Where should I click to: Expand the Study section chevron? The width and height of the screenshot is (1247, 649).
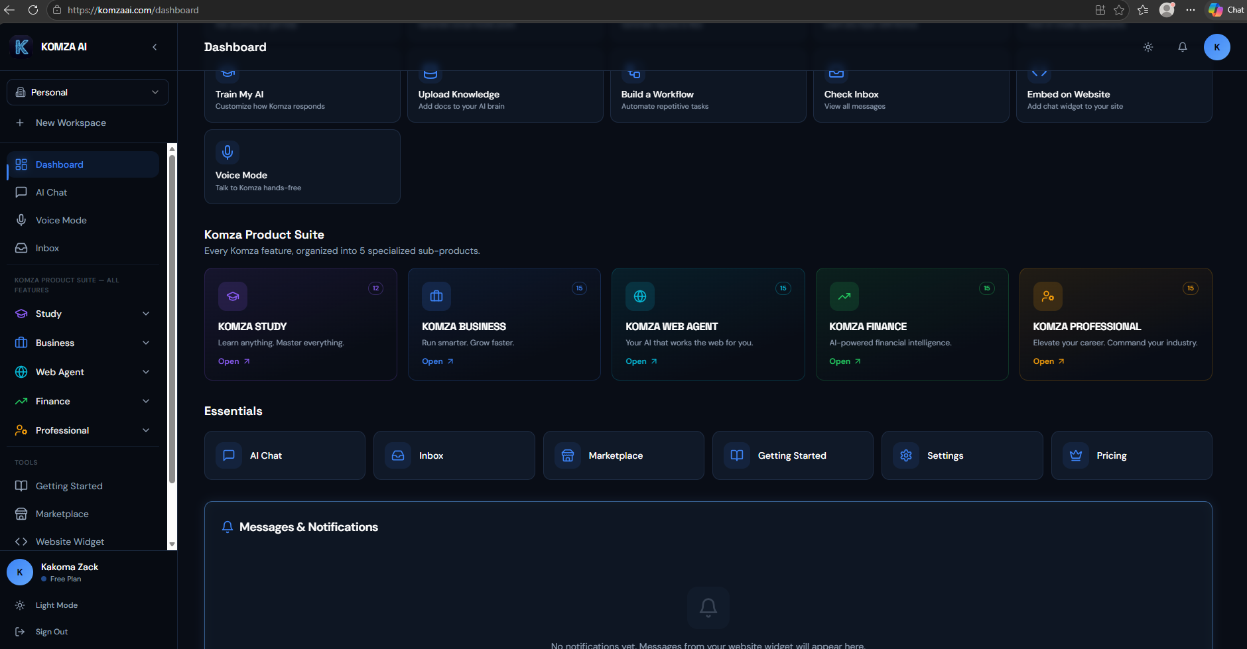point(146,314)
